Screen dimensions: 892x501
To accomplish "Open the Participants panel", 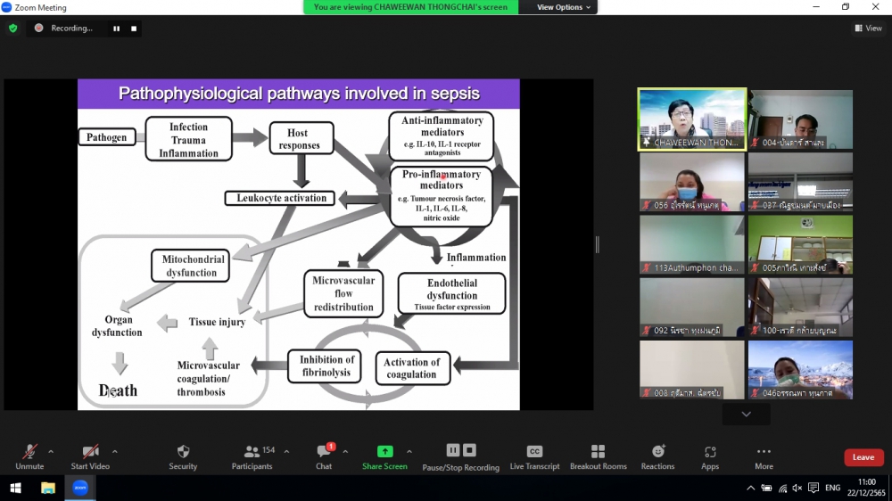I will click(x=252, y=452).
